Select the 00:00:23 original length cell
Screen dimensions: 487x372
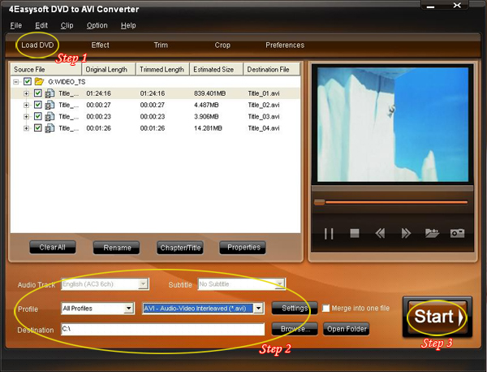point(98,116)
